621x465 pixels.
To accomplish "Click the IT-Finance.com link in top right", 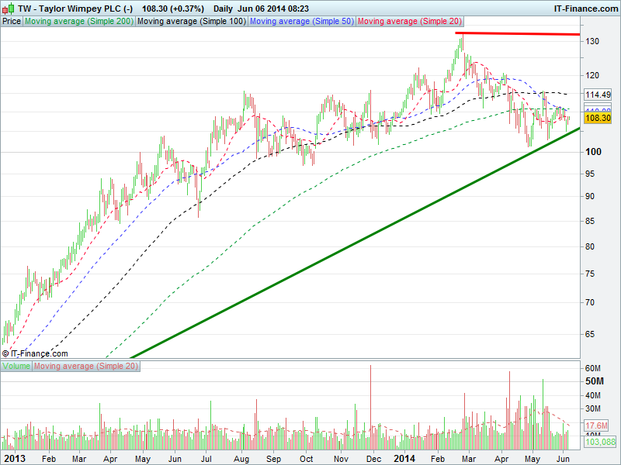I will [585, 9].
